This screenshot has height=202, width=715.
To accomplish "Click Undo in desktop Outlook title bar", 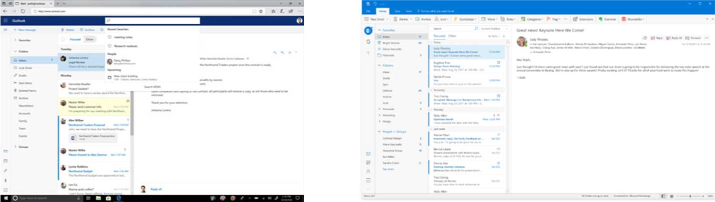I will (x=375, y=3).
